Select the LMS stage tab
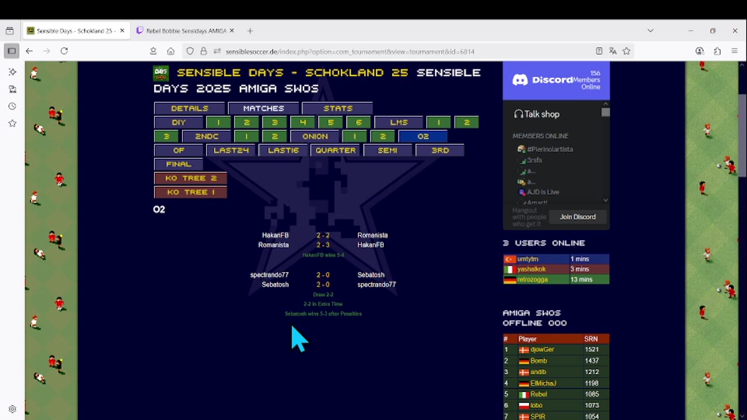 [x=399, y=123]
